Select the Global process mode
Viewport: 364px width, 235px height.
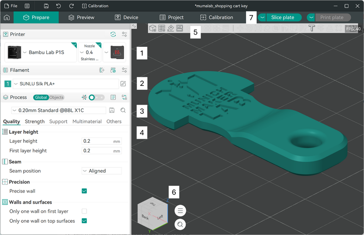point(41,97)
